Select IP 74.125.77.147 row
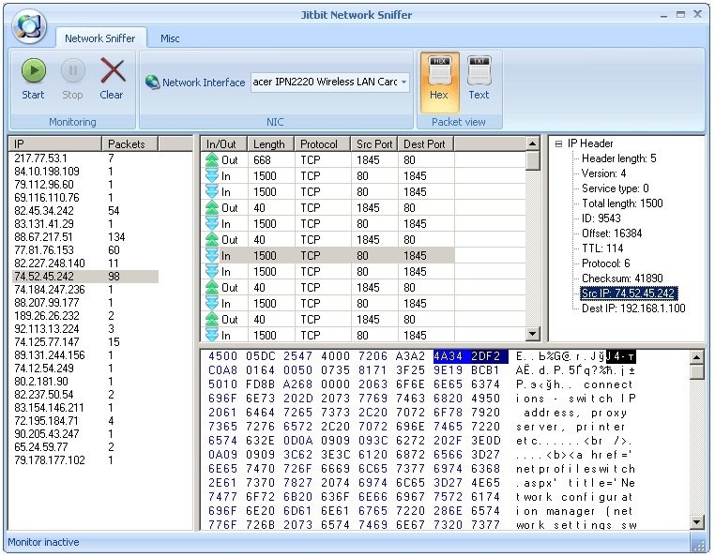The height and width of the screenshot is (557, 715). (85, 342)
